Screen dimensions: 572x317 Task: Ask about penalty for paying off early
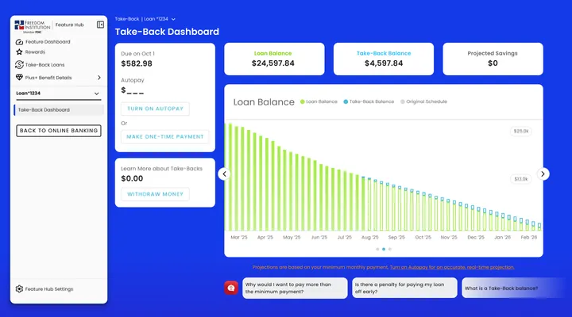[404, 288]
